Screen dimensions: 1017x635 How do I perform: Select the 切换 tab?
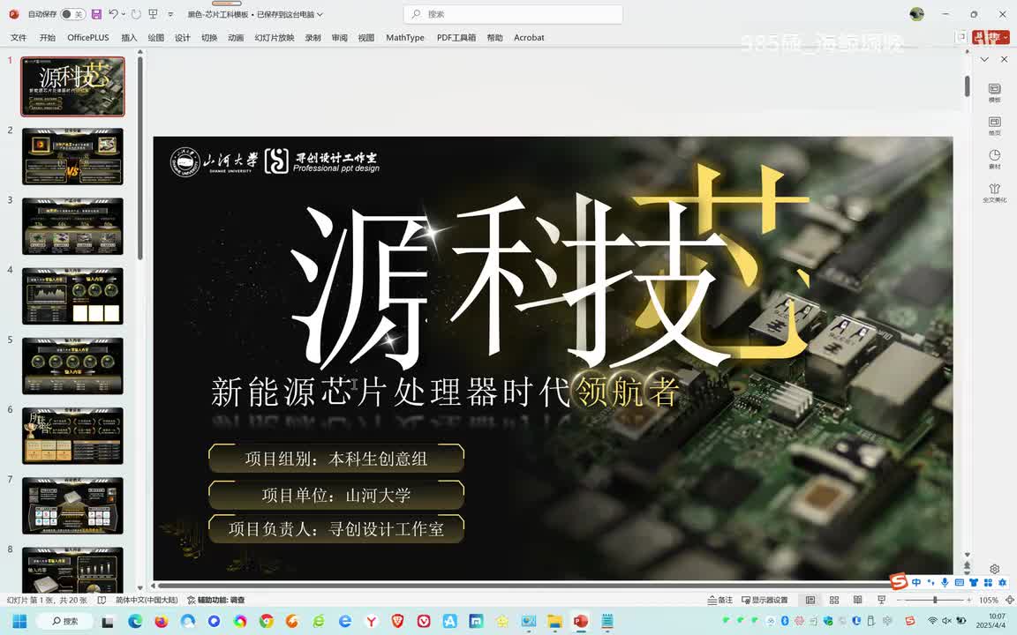coord(209,38)
